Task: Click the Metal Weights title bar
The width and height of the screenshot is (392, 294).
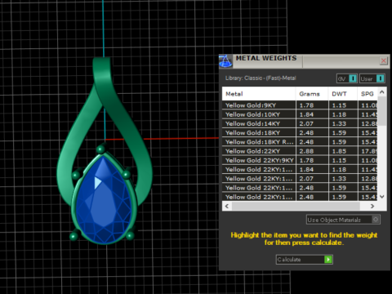Action: 305,61
